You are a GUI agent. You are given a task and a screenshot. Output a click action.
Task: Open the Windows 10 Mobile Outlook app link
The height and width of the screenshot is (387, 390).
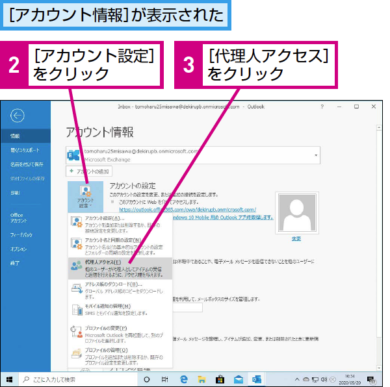pos(223,218)
